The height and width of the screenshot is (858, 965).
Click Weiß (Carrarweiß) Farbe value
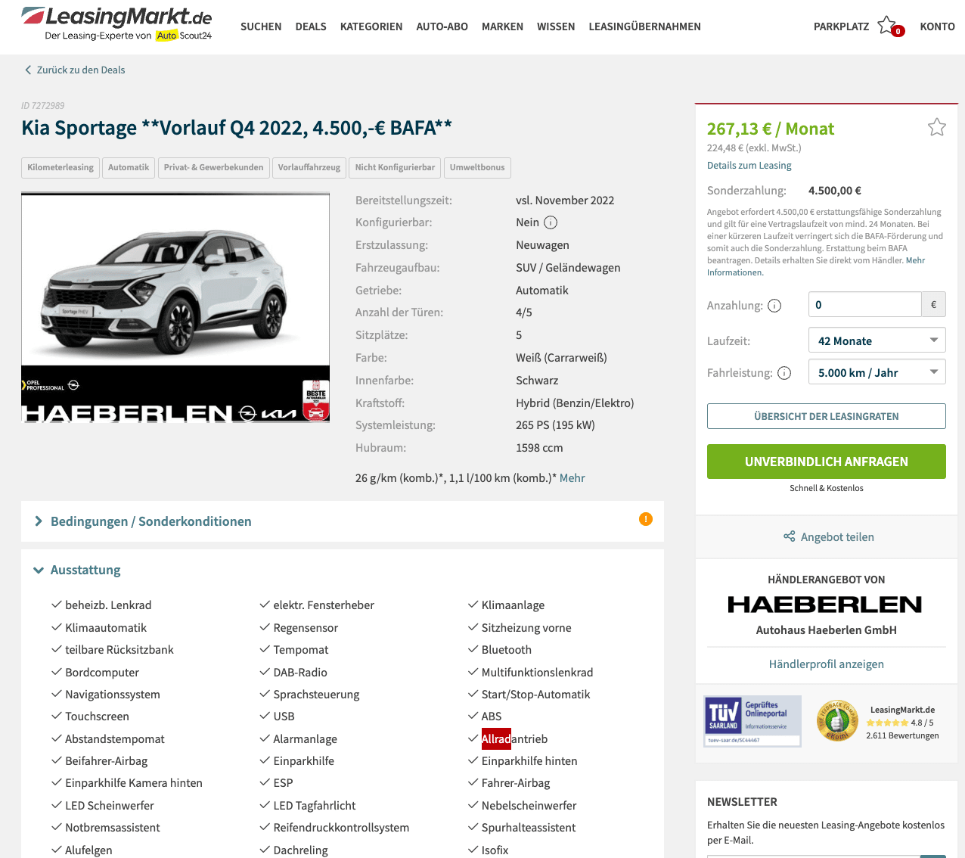click(x=561, y=358)
